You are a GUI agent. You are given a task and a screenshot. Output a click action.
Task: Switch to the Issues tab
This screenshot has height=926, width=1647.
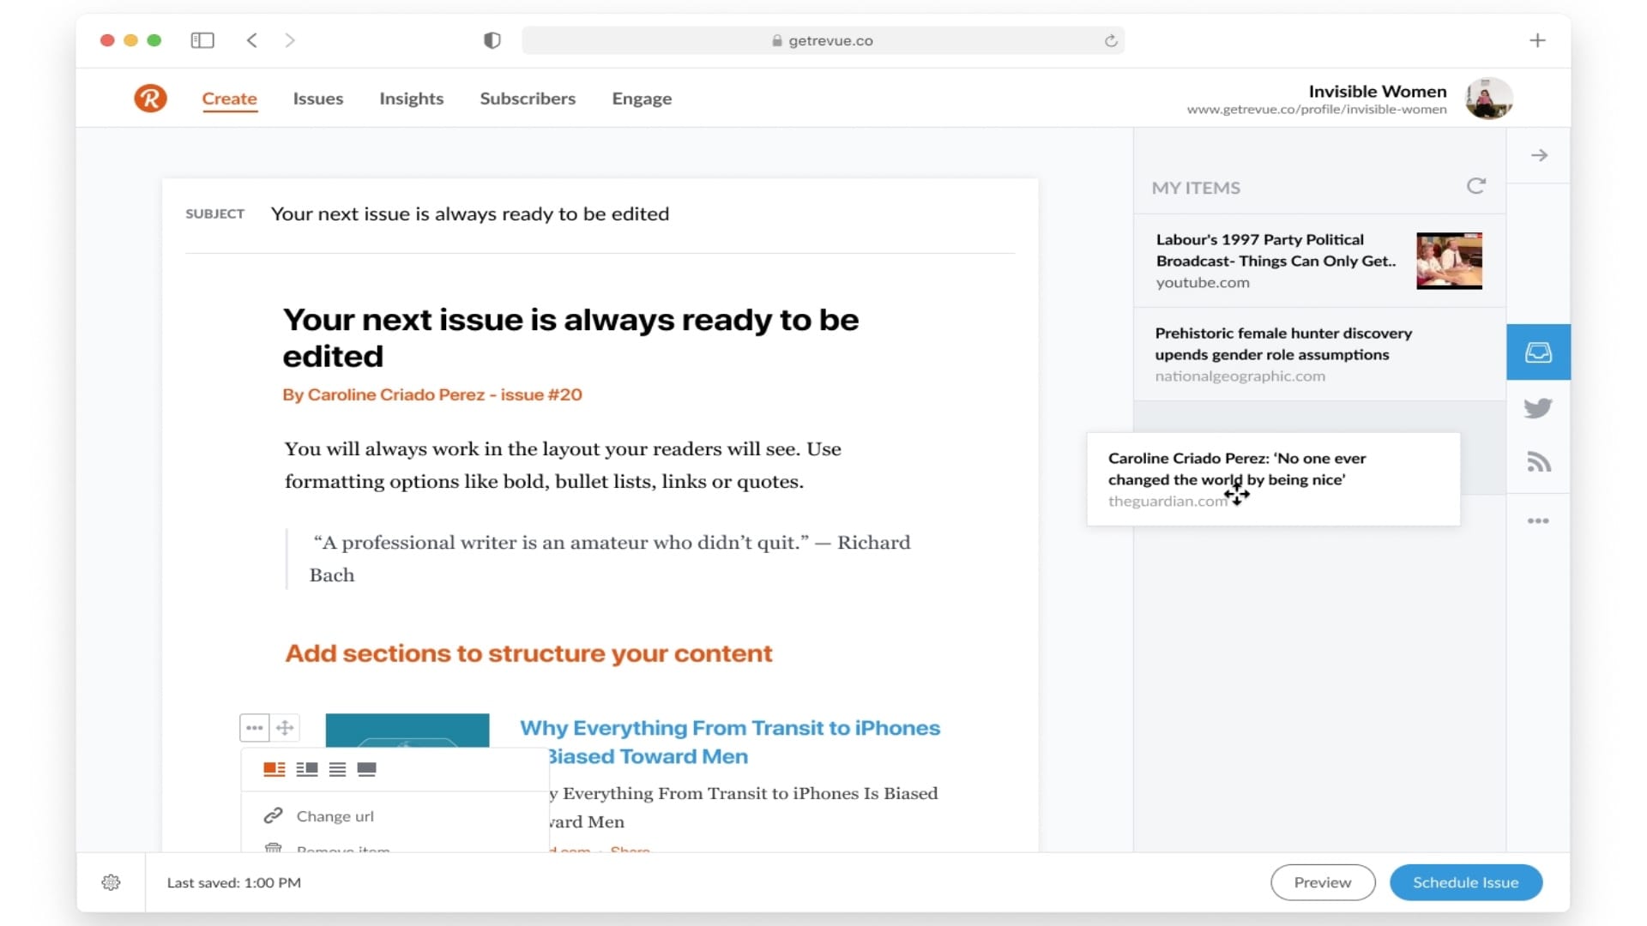point(318,99)
